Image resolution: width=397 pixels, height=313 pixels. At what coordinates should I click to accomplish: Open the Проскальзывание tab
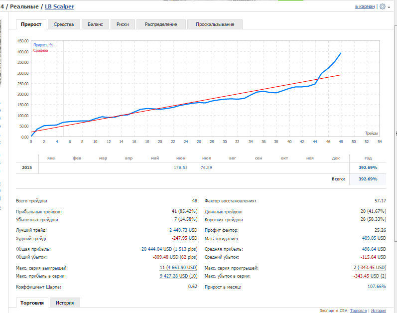pyautogui.click(x=215, y=24)
